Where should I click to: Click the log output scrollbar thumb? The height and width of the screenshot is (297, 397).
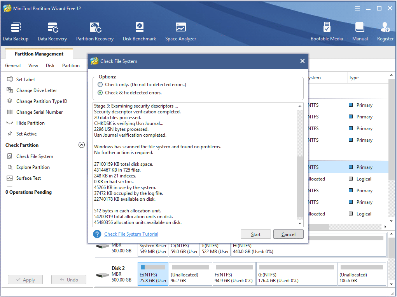click(x=300, y=186)
